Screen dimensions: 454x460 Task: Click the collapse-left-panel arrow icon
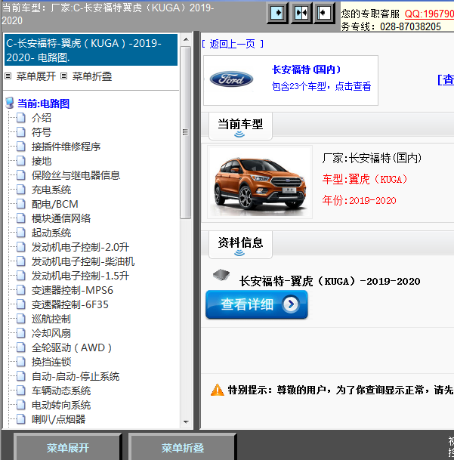click(324, 13)
